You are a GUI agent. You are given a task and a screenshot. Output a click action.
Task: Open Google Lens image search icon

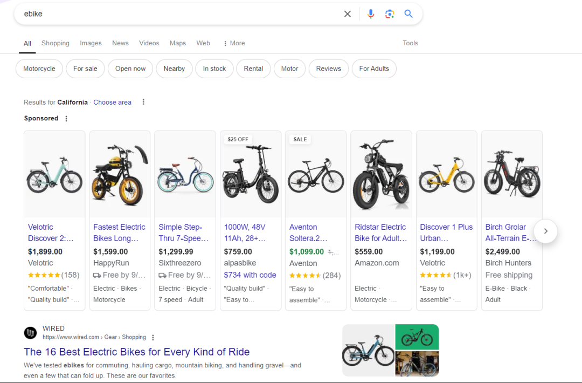click(x=390, y=14)
